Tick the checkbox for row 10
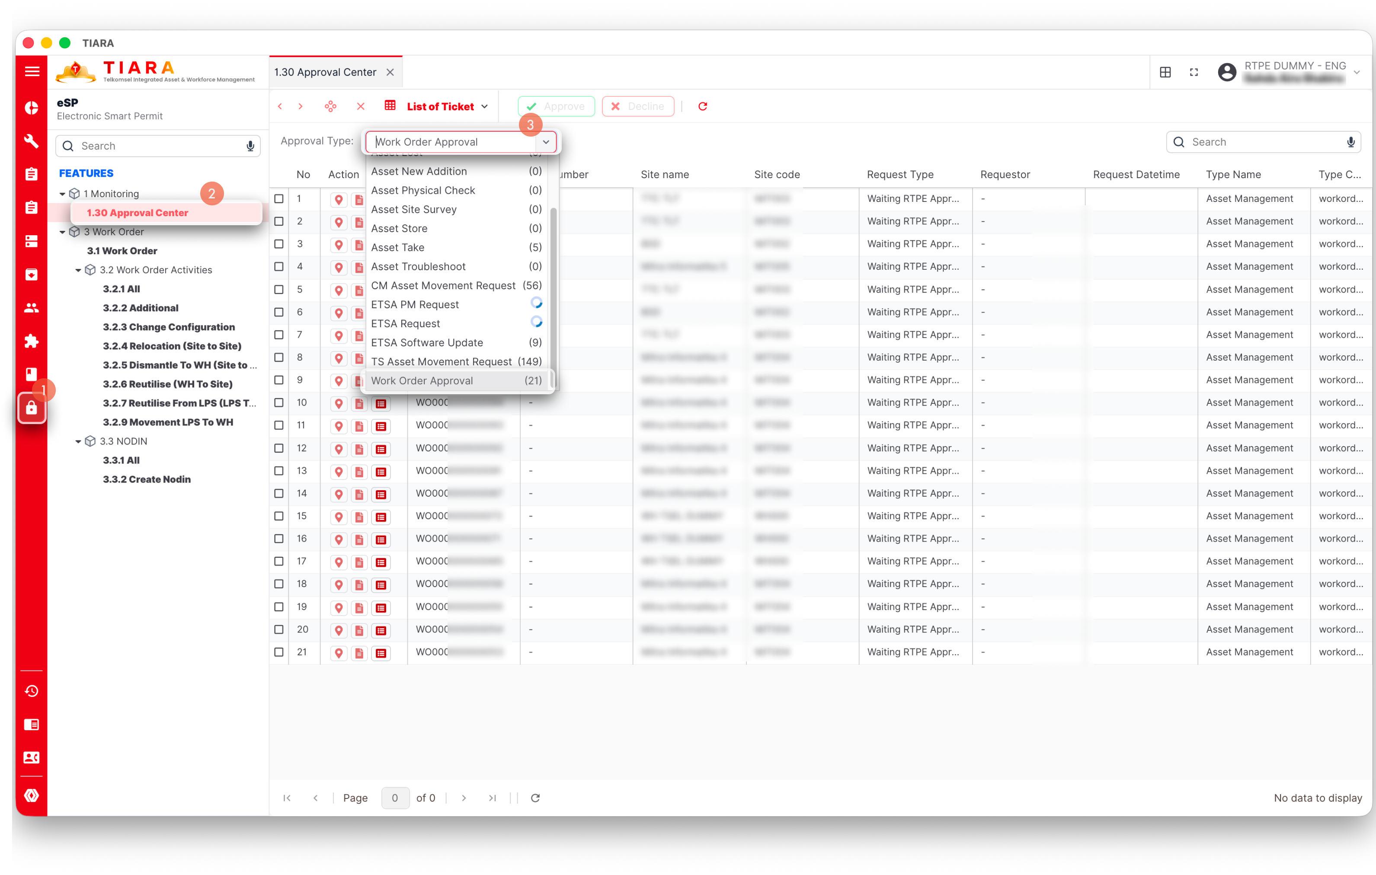Image resolution: width=1376 pixels, height=875 pixels. [279, 402]
